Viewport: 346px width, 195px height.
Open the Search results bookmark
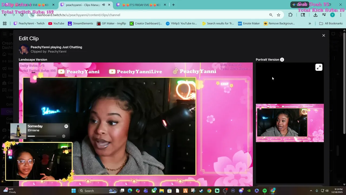click(218, 24)
